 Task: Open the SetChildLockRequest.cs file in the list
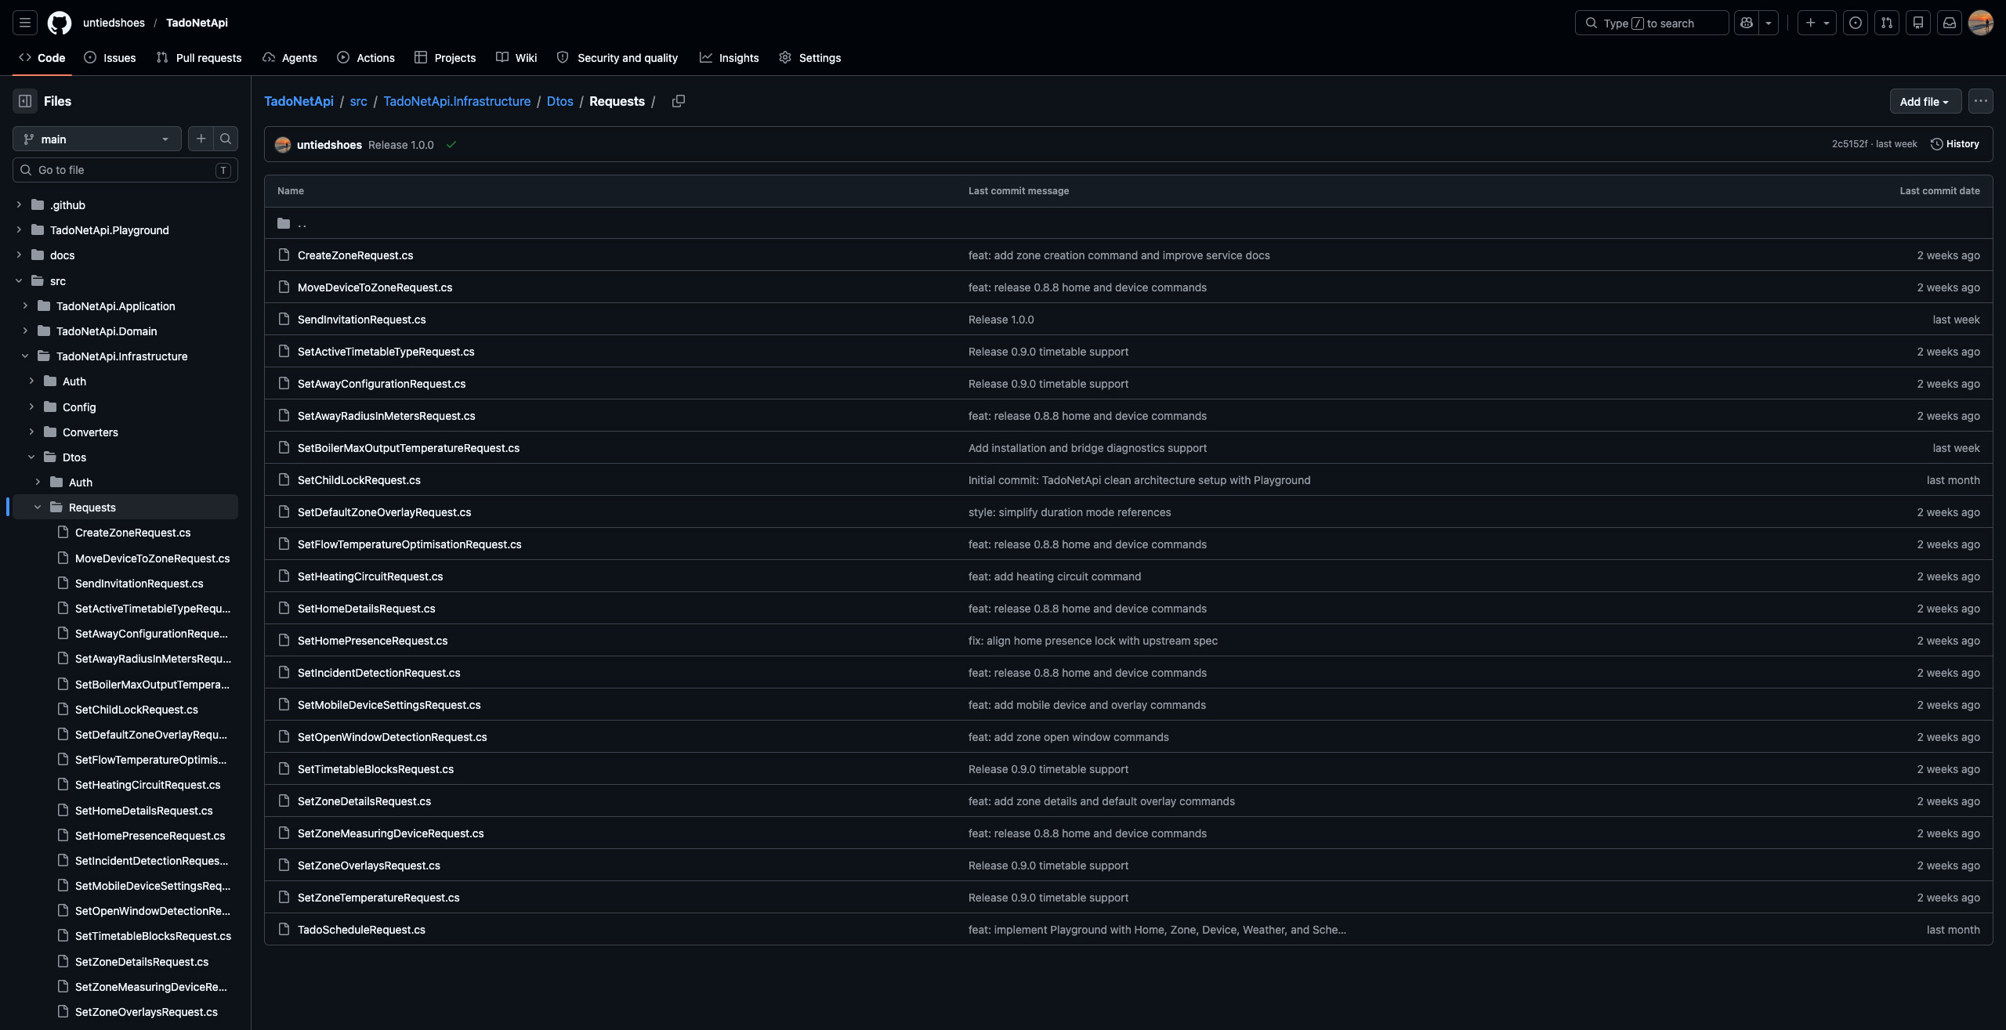[359, 480]
